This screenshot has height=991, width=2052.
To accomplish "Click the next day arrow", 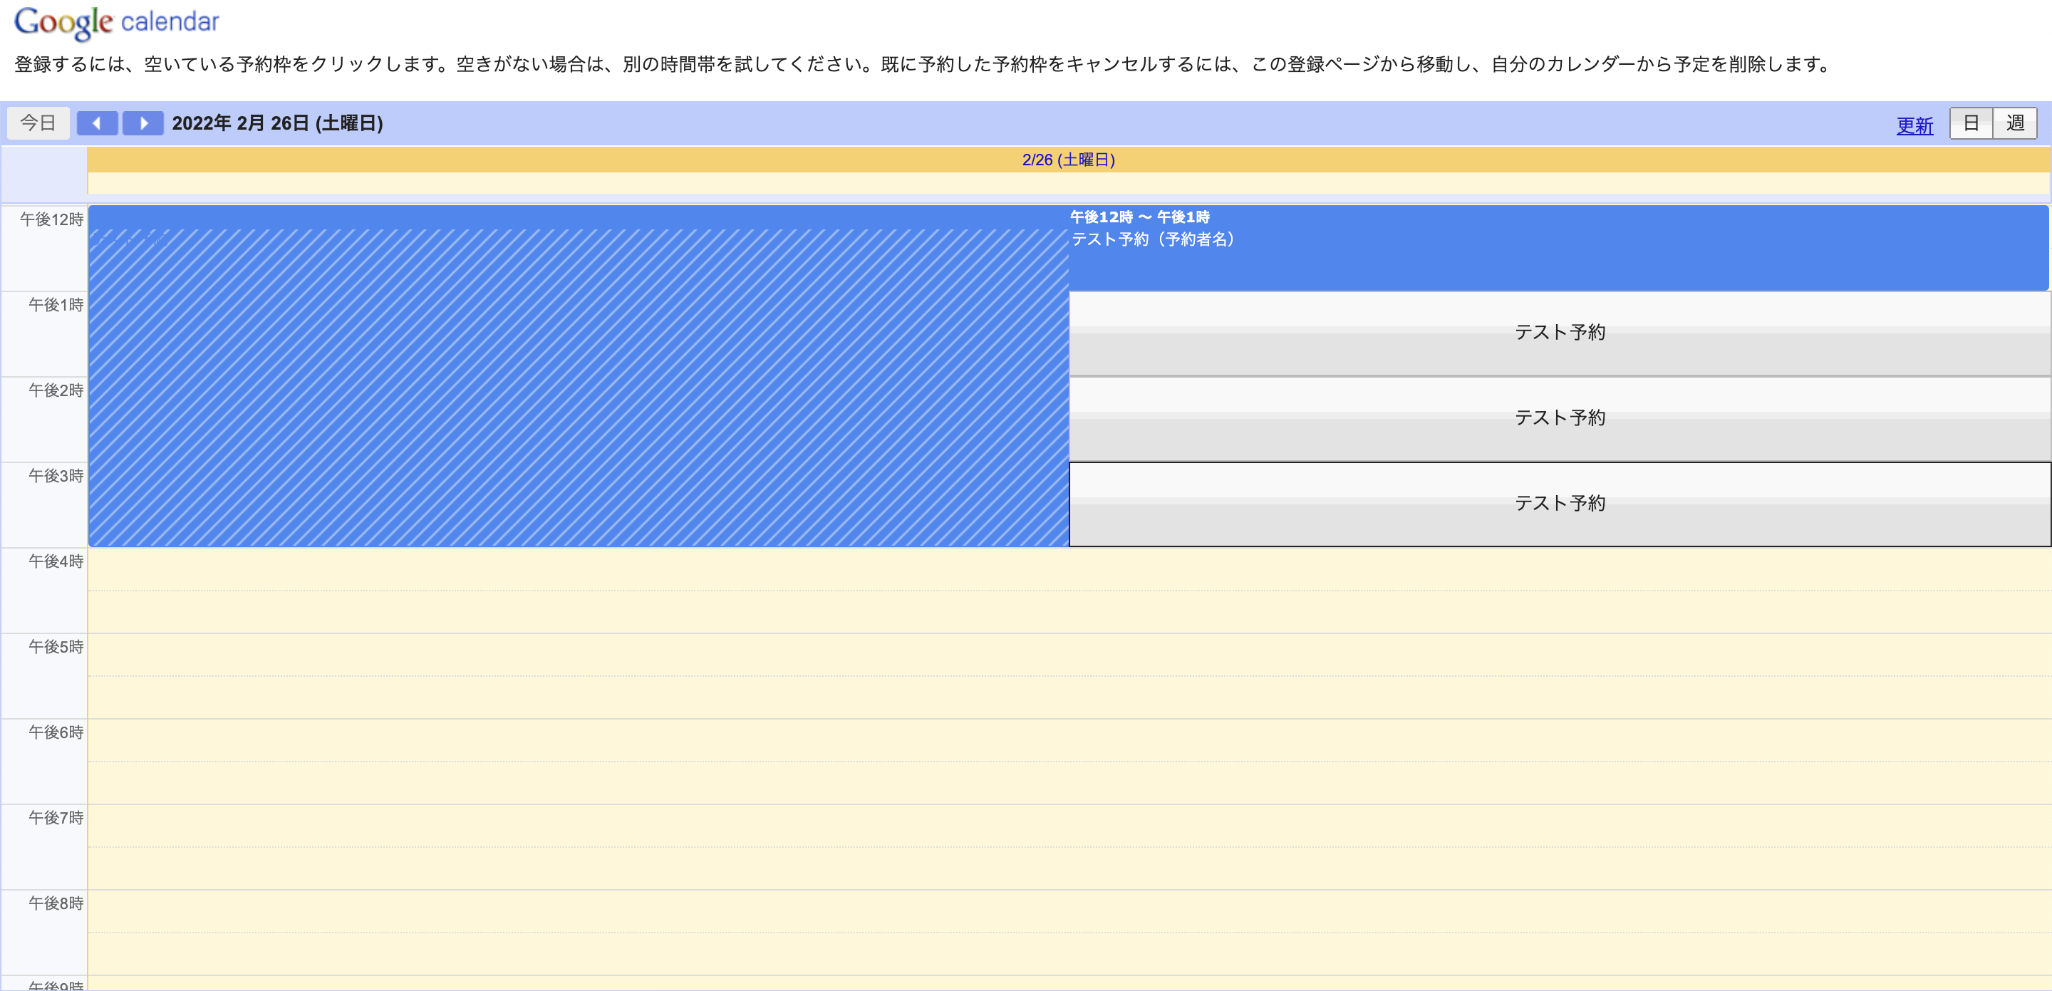I will coord(144,123).
